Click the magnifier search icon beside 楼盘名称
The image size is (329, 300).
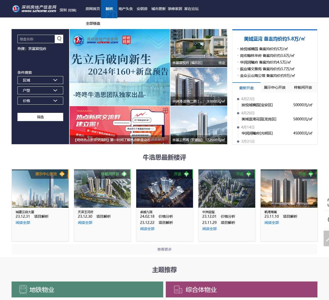[59, 39]
